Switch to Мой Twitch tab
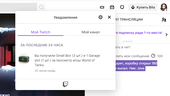 click(x=41, y=32)
